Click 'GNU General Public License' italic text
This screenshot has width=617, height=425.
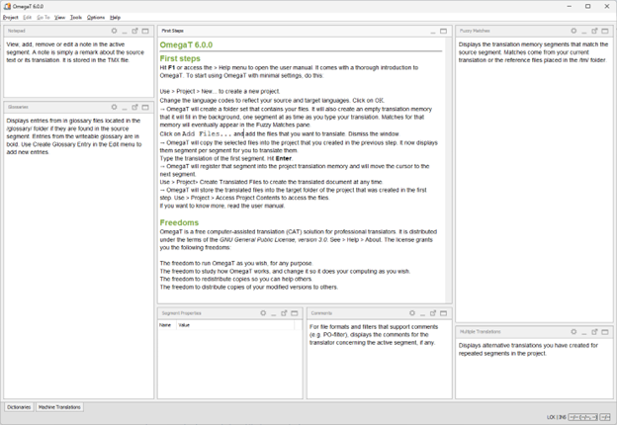[257, 240]
